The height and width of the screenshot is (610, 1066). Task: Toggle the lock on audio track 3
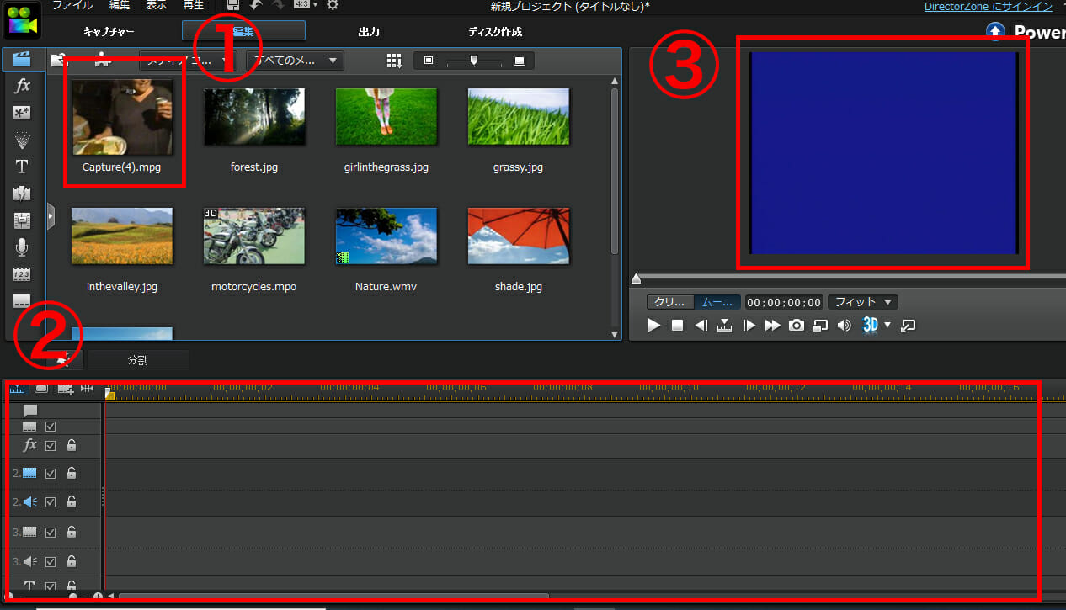click(72, 561)
